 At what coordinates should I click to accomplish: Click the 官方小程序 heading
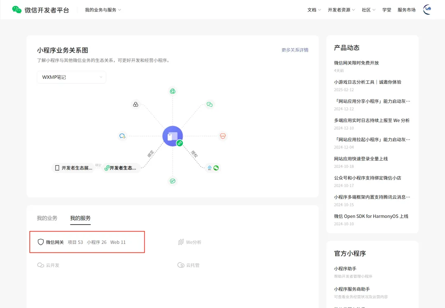tap(350, 253)
